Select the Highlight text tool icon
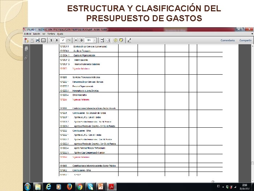The height and width of the screenshot is (191, 254). [x=121, y=40]
